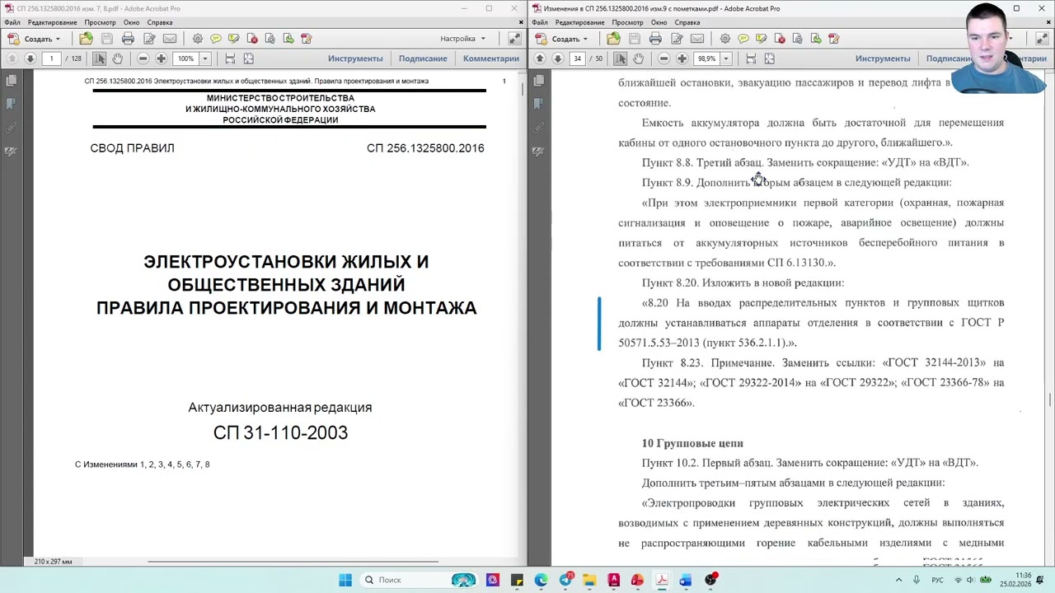Screen dimensions: 1055x593
Task: Click the Windows Start button
Action: tap(345, 580)
